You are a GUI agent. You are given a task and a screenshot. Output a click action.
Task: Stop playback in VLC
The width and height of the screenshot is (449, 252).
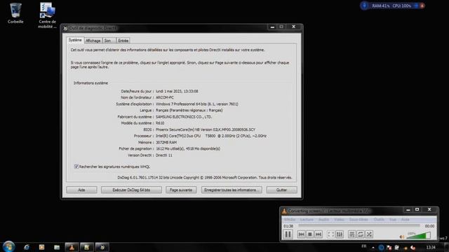pos(310,234)
